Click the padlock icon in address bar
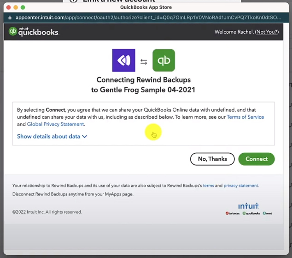The width and height of the screenshot is (292, 258). coord(10,18)
